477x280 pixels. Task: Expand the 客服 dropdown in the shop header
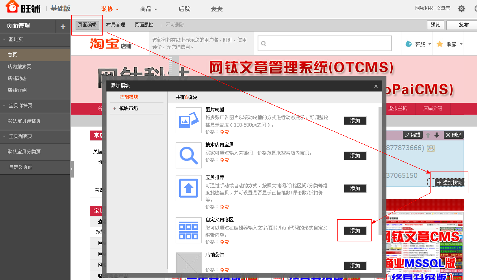pos(421,43)
